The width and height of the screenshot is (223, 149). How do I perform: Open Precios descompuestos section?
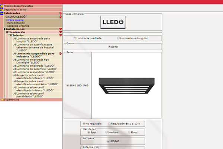pyautogui.click(x=18, y=6)
